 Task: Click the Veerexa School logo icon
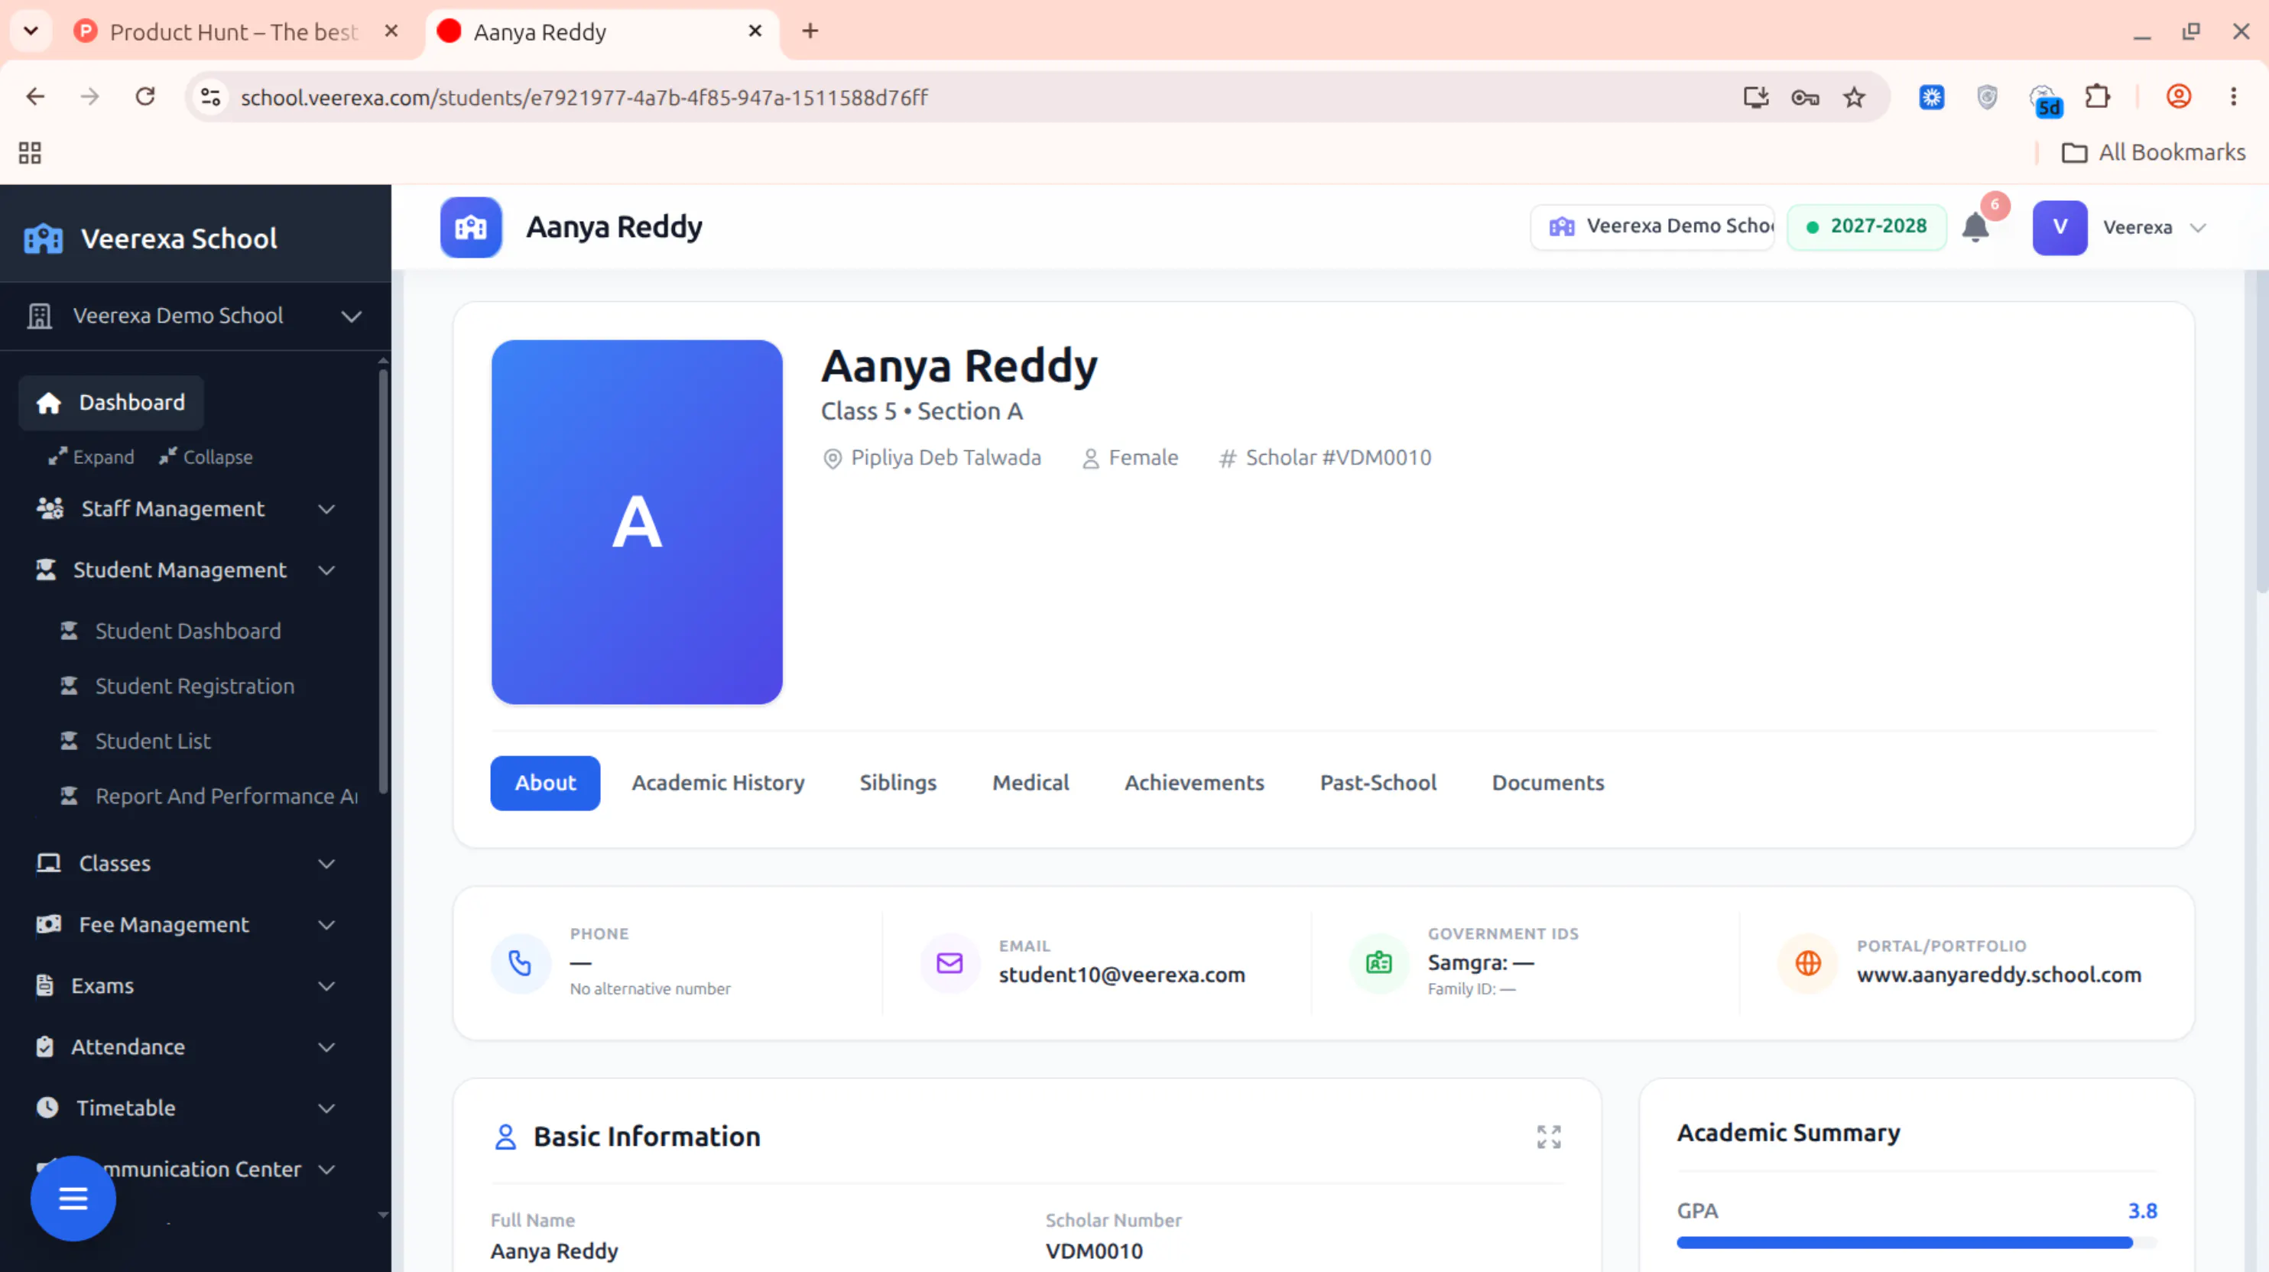click(x=43, y=238)
